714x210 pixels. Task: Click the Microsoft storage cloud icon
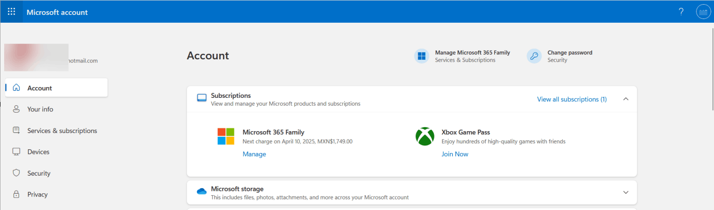pyautogui.click(x=202, y=191)
